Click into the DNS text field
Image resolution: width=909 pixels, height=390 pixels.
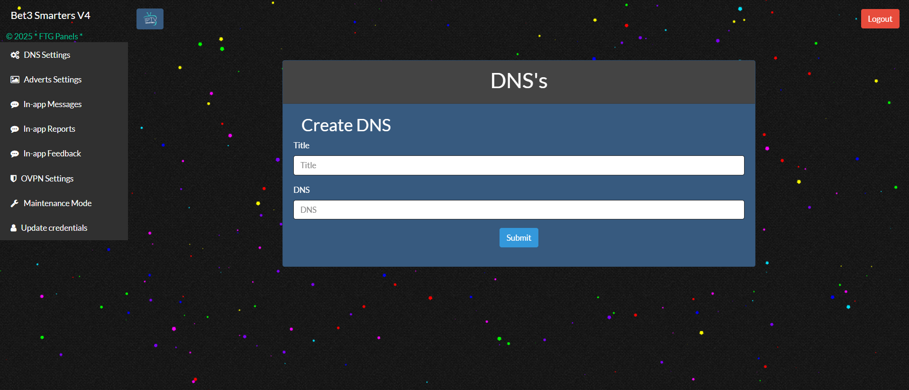click(518, 210)
